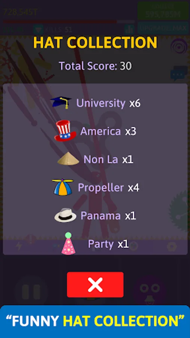Click the dimmed stats bar chart icon
190x338 pixels.
pos(129,29)
